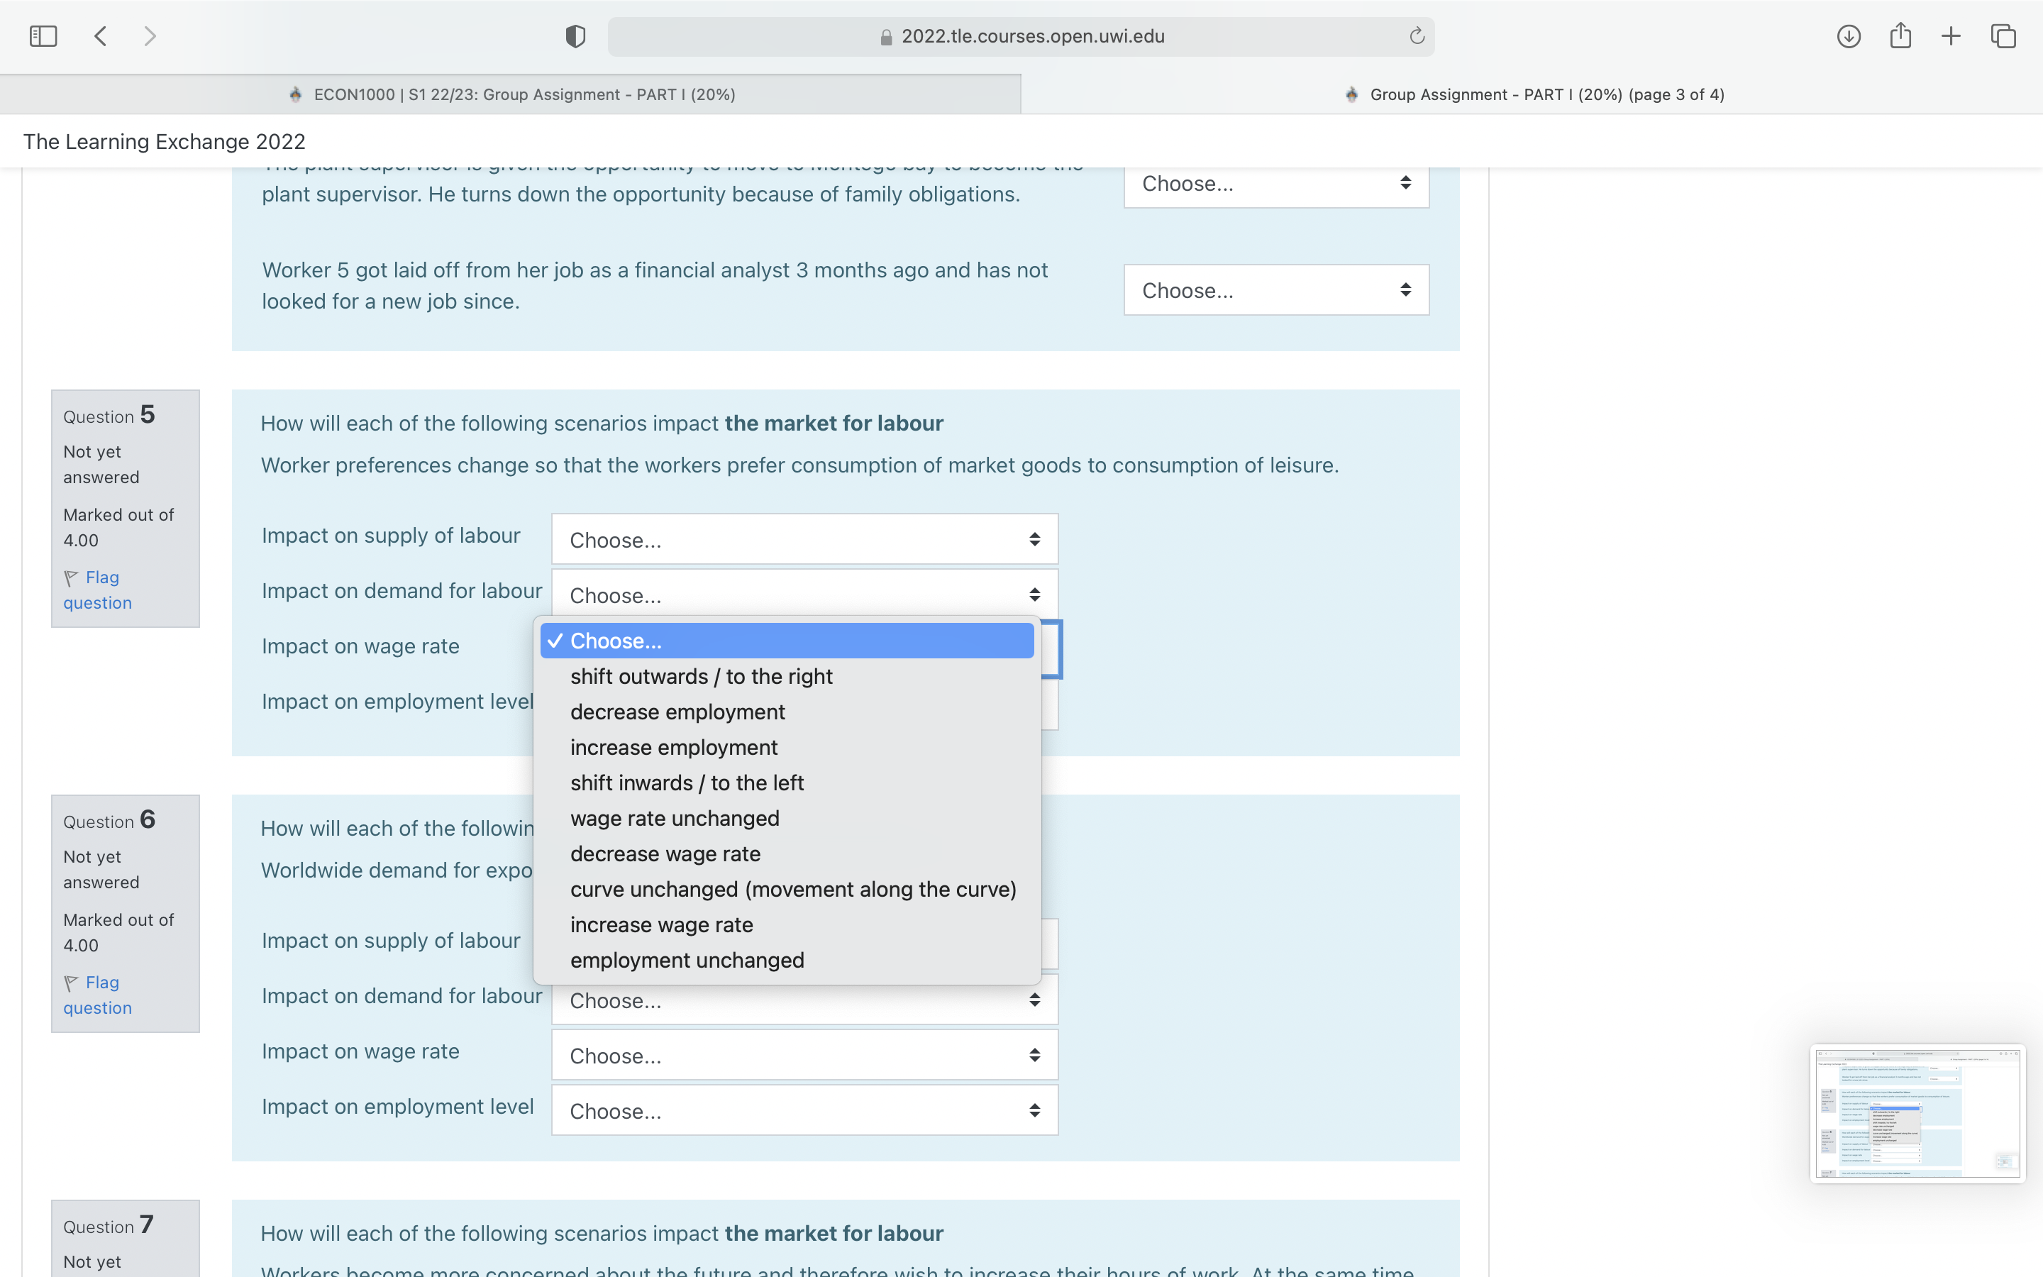Screen dimensions: 2043x1277
Task: Click the back navigation arrow
Action: tap(99, 35)
